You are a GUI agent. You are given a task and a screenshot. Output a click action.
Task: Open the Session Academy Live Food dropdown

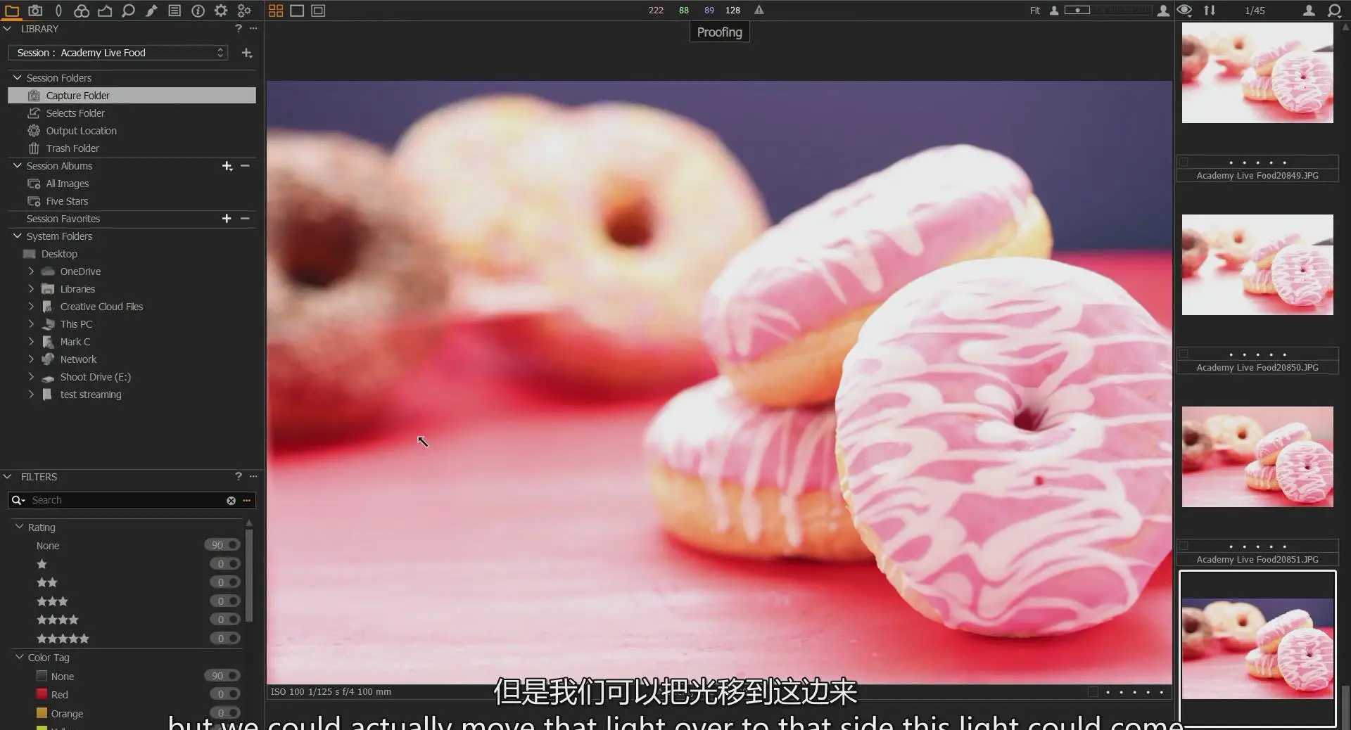click(118, 53)
